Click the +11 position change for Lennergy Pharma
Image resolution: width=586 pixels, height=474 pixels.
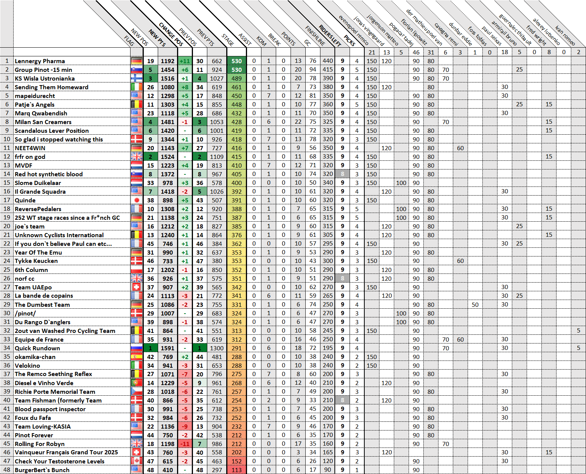click(x=185, y=61)
